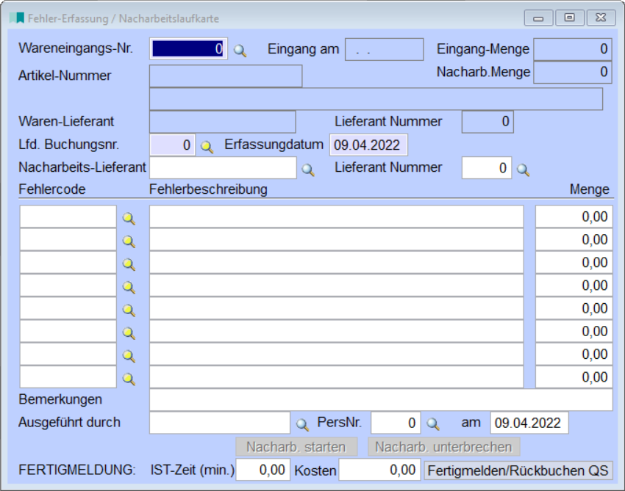The height and width of the screenshot is (491, 625).
Task: Click the IST-Zeit (min.) input field
Action: point(263,470)
